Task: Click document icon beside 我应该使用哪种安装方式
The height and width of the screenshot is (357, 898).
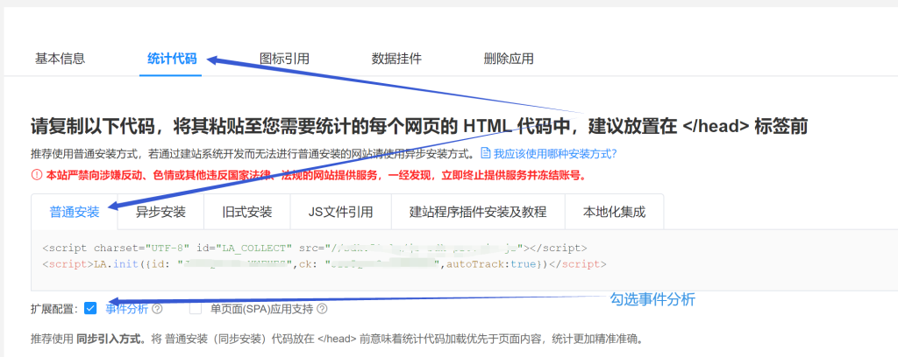Action: [x=486, y=154]
